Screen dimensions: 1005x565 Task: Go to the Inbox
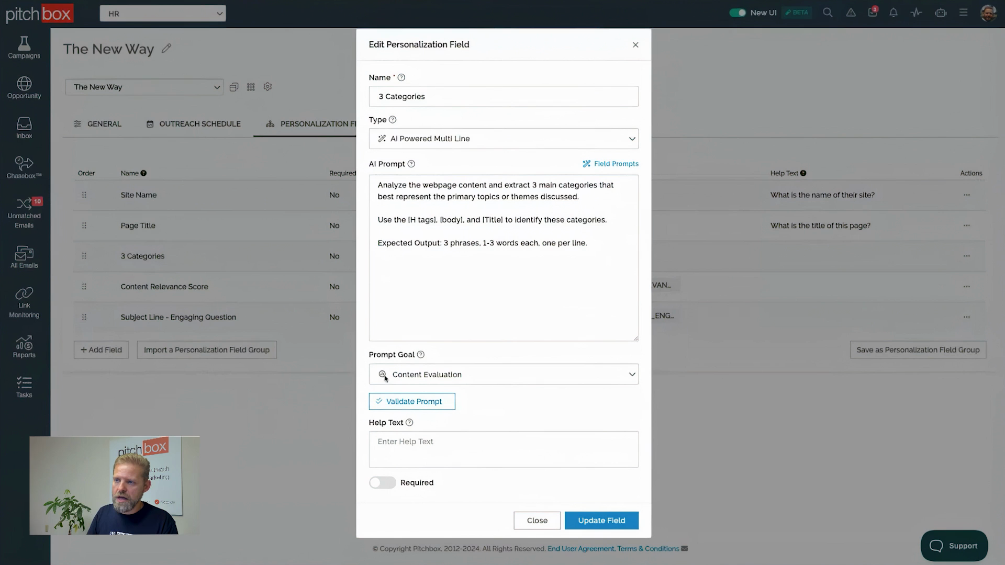pos(24,128)
